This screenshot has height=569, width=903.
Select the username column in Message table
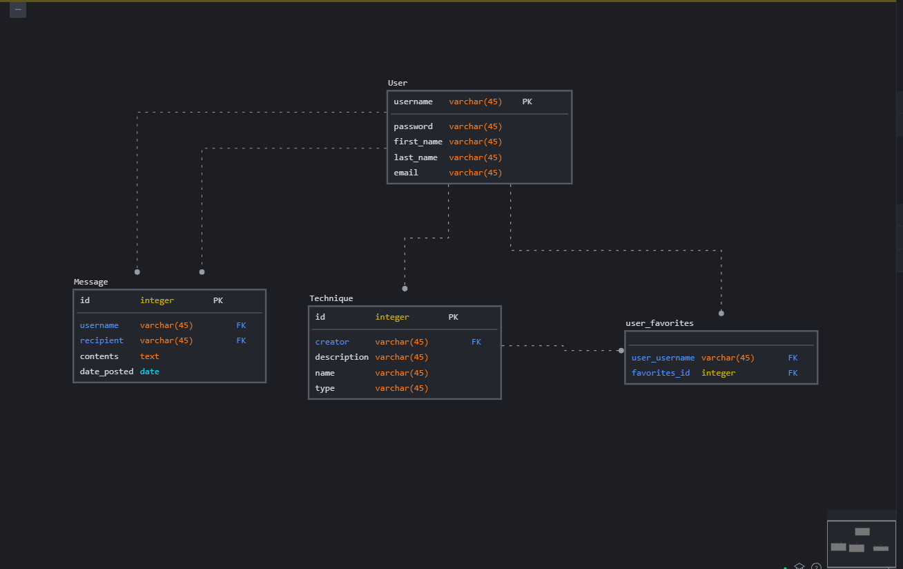[99, 325]
